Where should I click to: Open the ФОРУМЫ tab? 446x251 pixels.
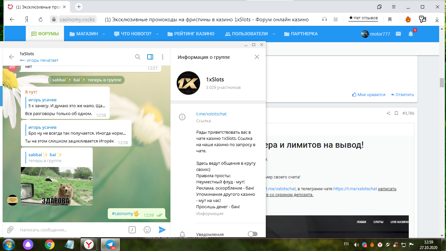[45, 34]
